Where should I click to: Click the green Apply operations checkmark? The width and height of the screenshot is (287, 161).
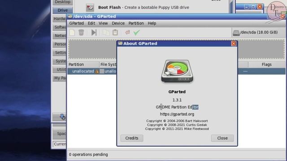pos(136,33)
